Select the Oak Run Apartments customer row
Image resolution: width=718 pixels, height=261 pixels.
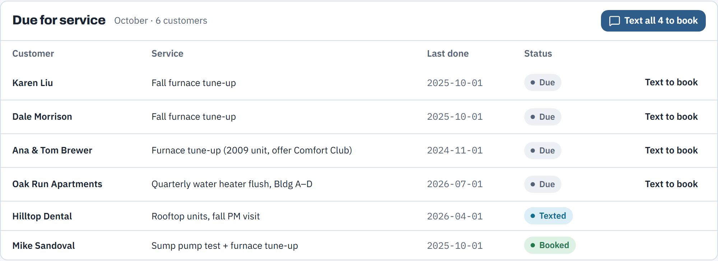(359, 184)
